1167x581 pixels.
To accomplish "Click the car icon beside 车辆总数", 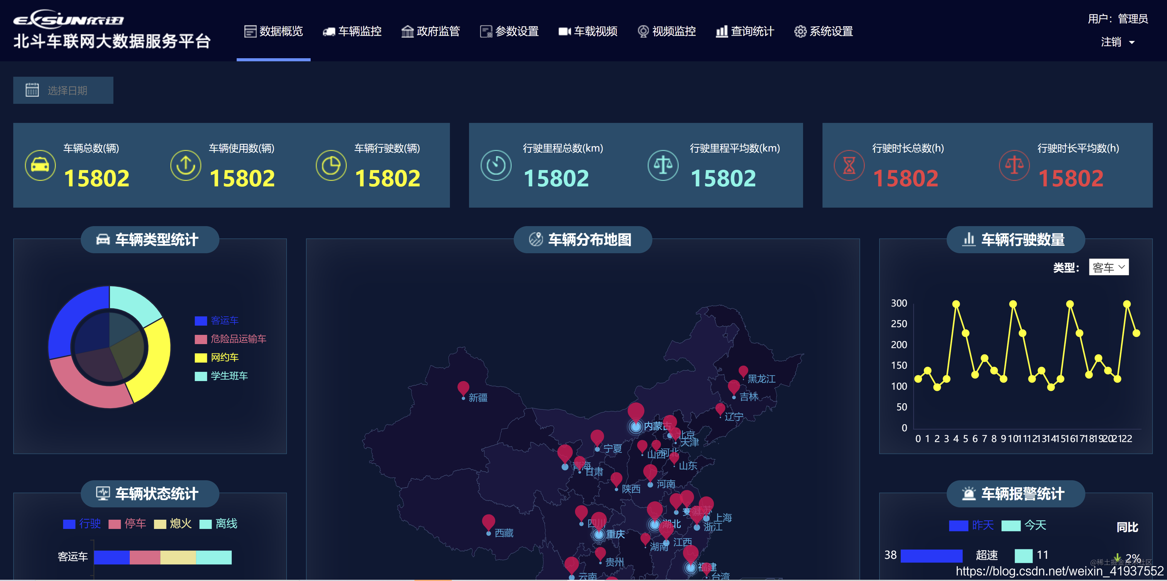I will 40,165.
